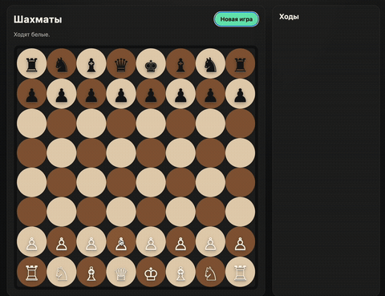Screen dimensions: 385x296
Task: Click the empty d6 square
Action: coord(121,124)
